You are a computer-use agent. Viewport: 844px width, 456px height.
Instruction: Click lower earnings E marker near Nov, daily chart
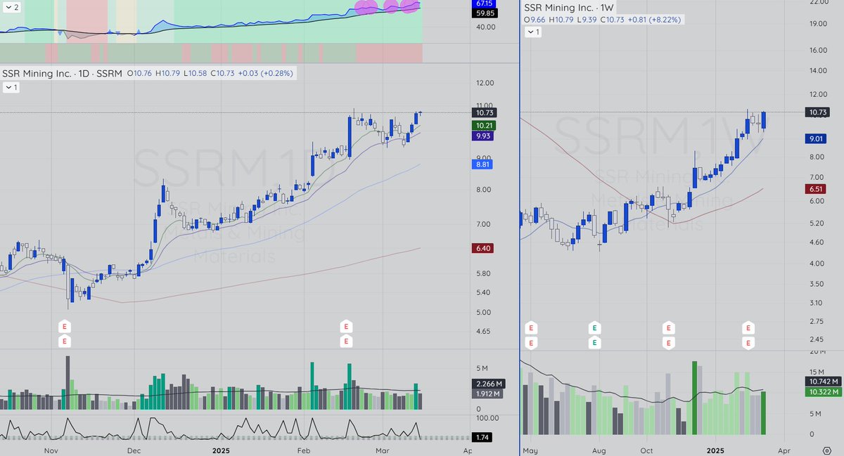[x=65, y=341]
